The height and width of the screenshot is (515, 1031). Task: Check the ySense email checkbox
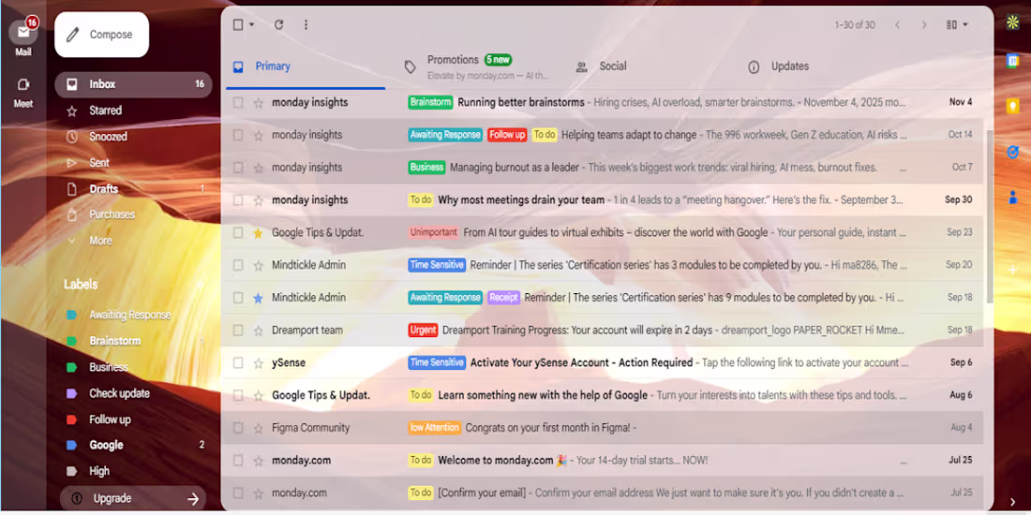point(238,362)
